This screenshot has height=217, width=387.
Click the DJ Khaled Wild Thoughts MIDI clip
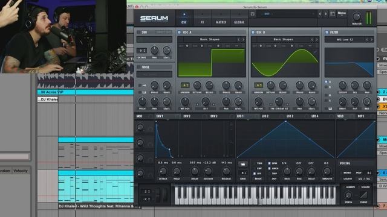[x=96, y=186]
